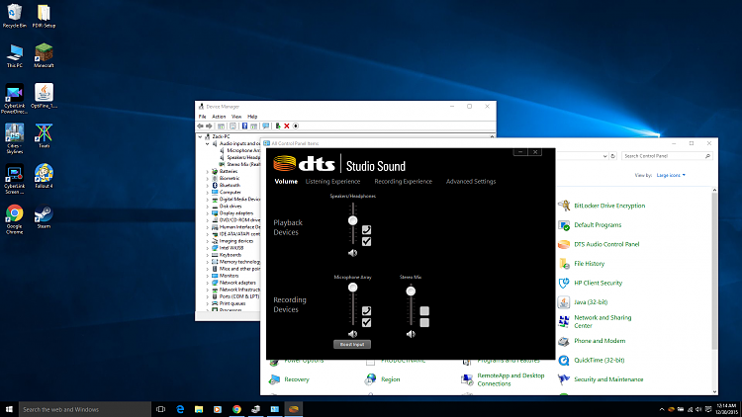Click the Region globe icon
The image size is (742, 417).
point(371,379)
